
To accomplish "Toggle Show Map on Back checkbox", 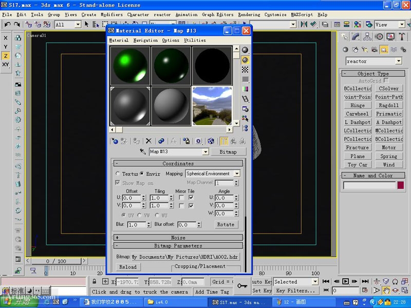I will coord(118,183).
